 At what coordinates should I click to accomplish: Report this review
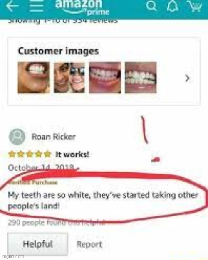tap(89, 244)
